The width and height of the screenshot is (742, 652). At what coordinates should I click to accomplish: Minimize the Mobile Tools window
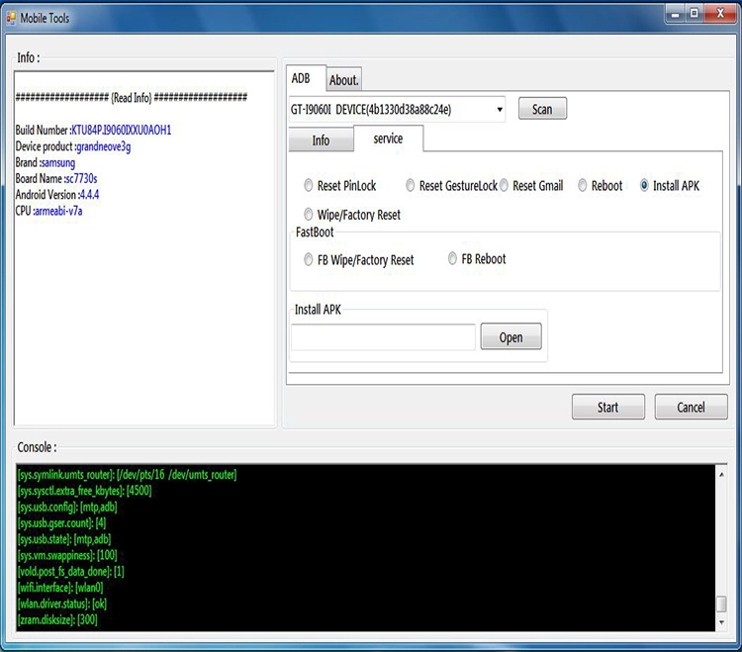[x=676, y=14]
